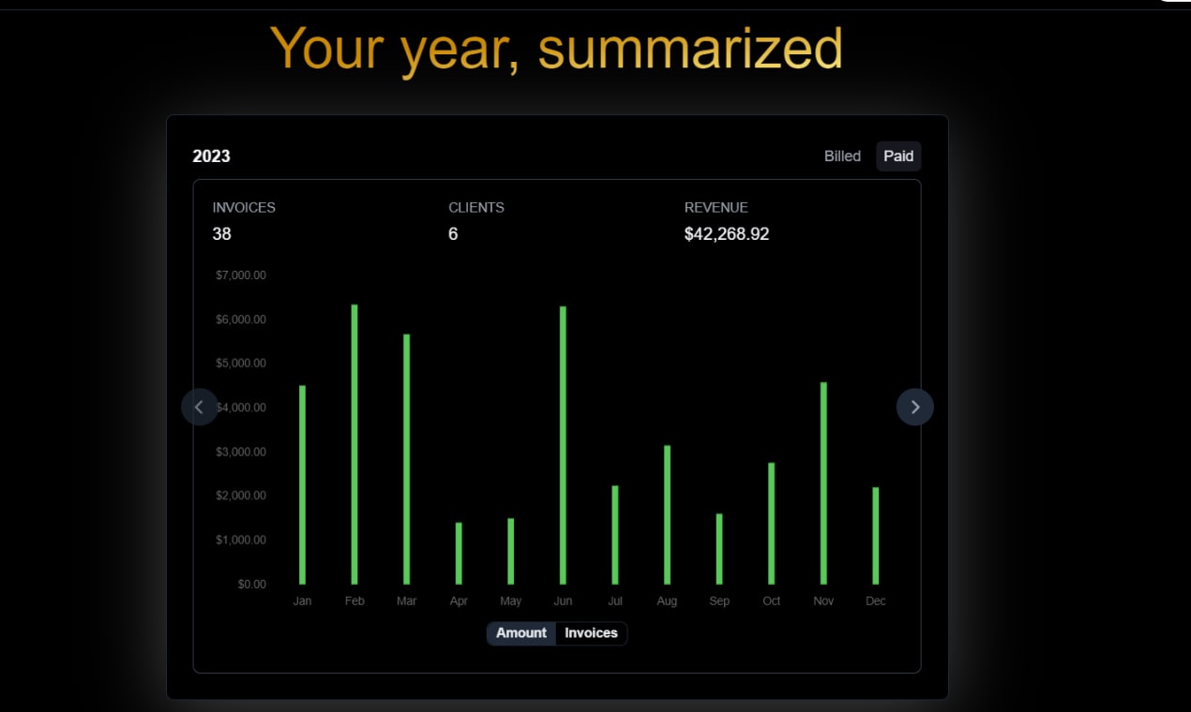Go to the next year with the right chevron

click(x=915, y=407)
